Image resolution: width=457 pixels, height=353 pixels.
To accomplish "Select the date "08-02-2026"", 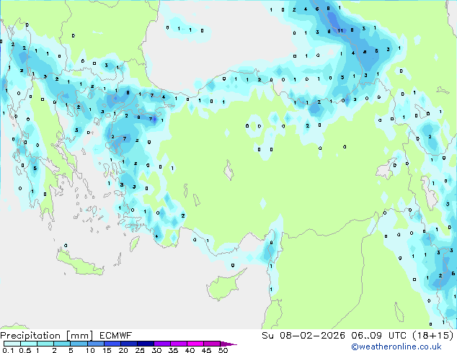I will (312, 336).
